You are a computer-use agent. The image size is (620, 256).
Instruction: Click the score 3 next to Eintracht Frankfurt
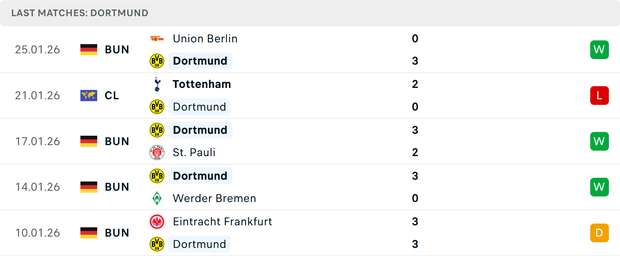point(415,222)
